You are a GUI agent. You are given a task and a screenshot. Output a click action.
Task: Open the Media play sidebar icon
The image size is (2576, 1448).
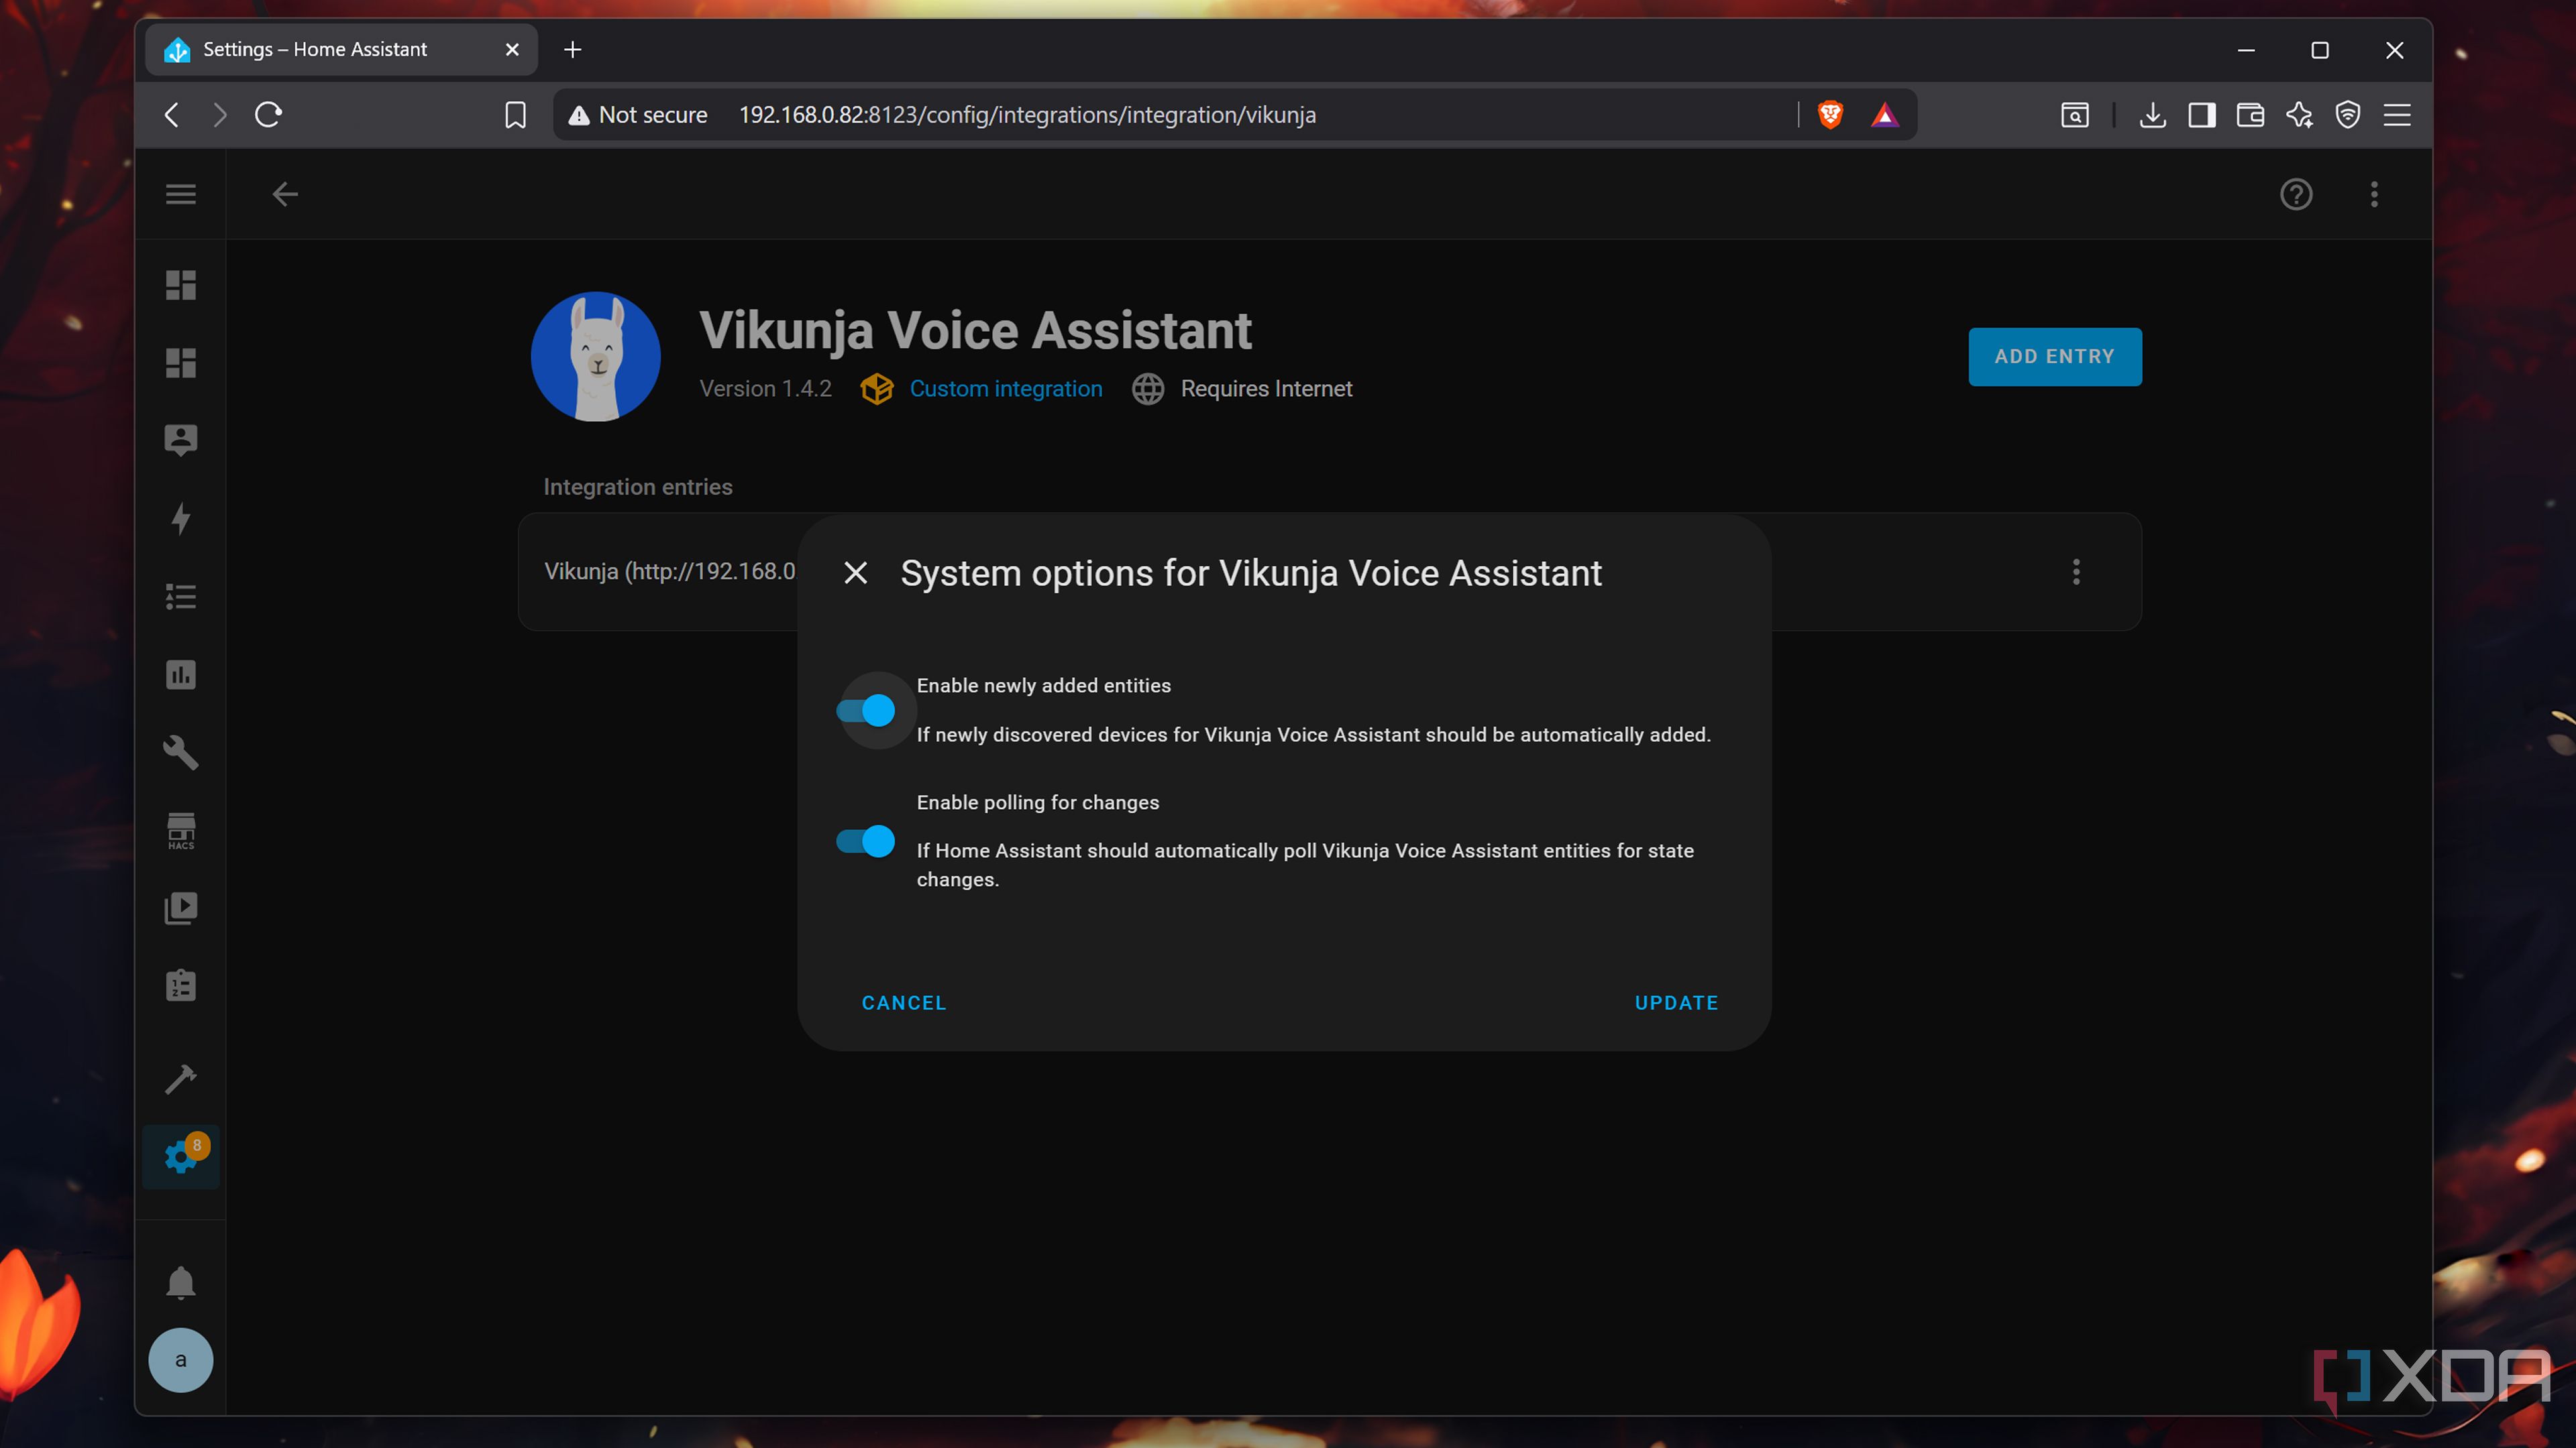pos(181,908)
